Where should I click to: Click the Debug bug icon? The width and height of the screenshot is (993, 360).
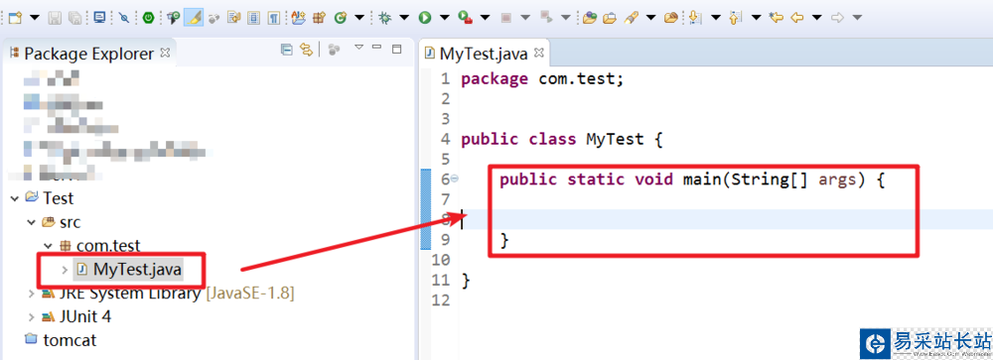pos(384,18)
